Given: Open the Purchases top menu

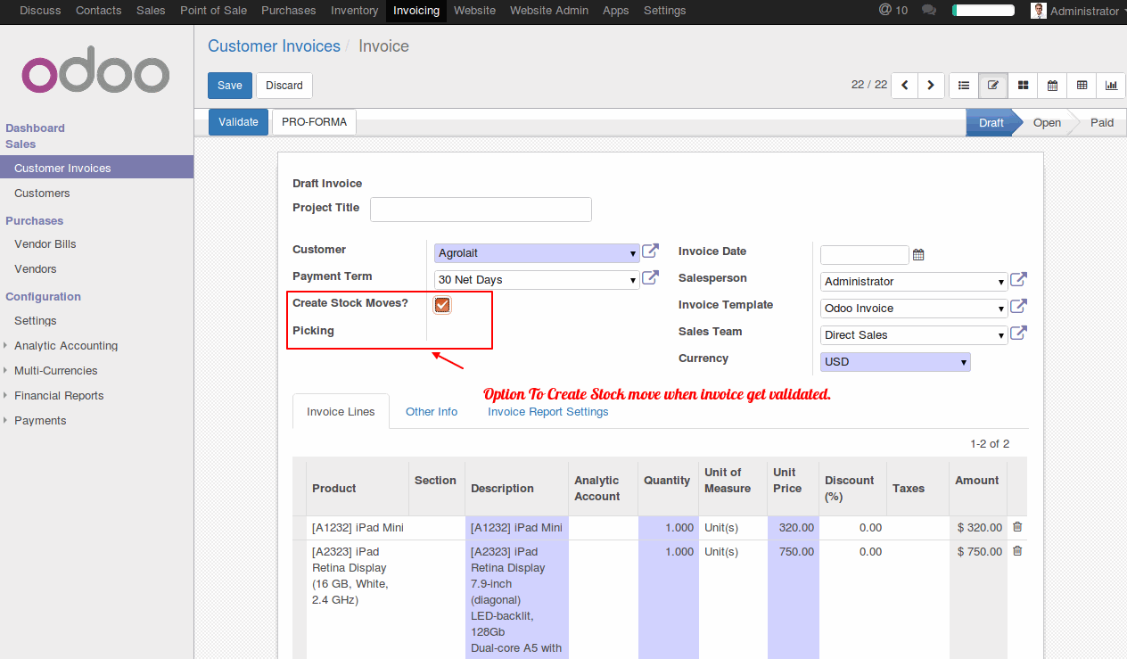Looking at the screenshot, I should (289, 11).
